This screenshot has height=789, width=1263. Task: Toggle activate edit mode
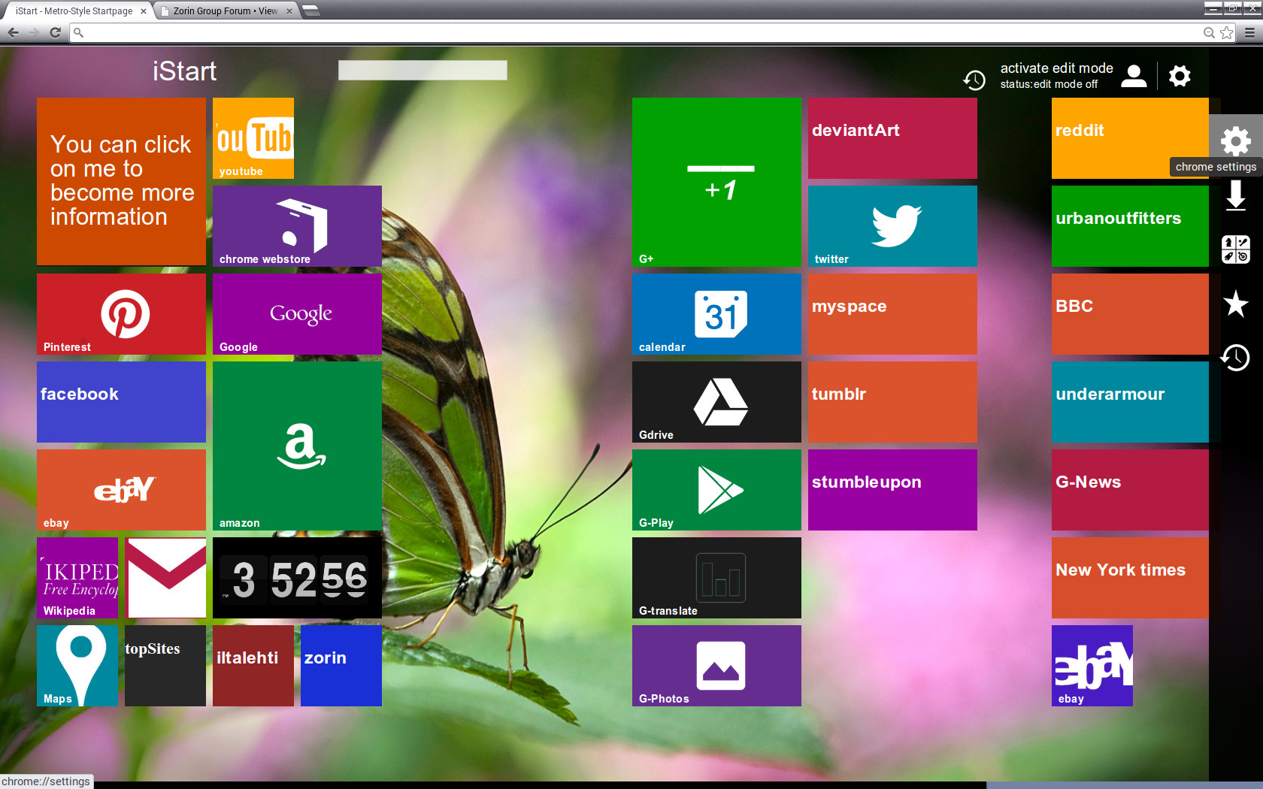point(1056,68)
